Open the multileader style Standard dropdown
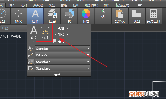 click(x=63, y=62)
